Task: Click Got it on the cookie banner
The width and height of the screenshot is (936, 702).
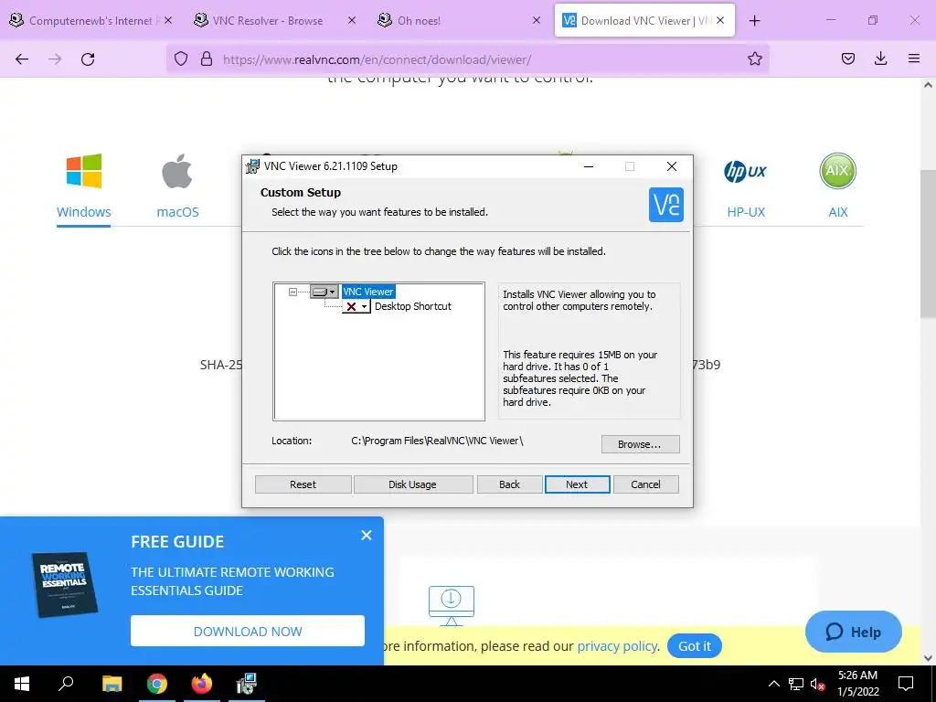Action: click(695, 646)
